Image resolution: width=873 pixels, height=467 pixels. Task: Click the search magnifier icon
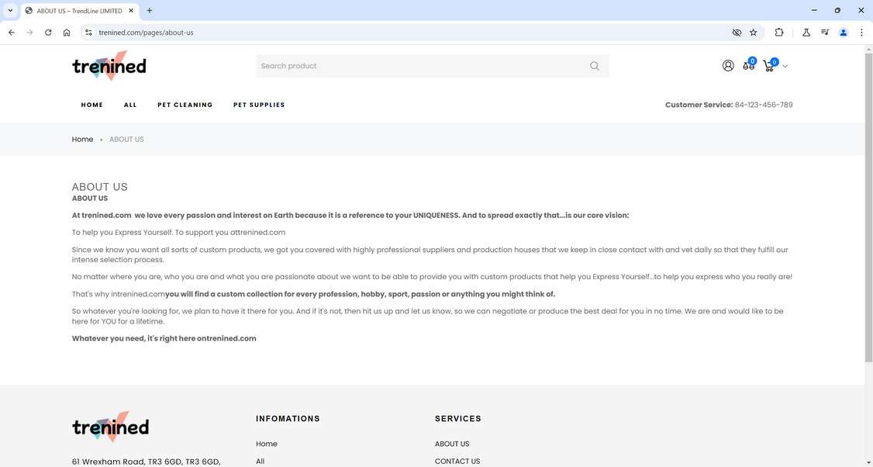pyautogui.click(x=595, y=66)
